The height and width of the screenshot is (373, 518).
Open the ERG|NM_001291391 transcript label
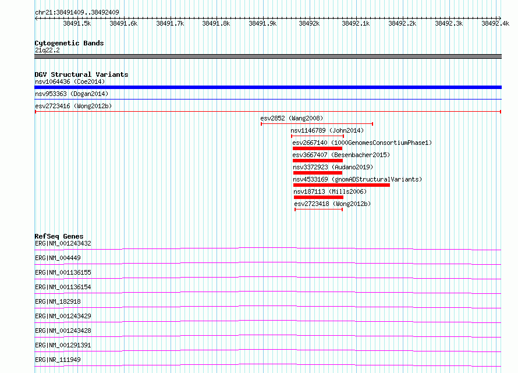(63, 345)
